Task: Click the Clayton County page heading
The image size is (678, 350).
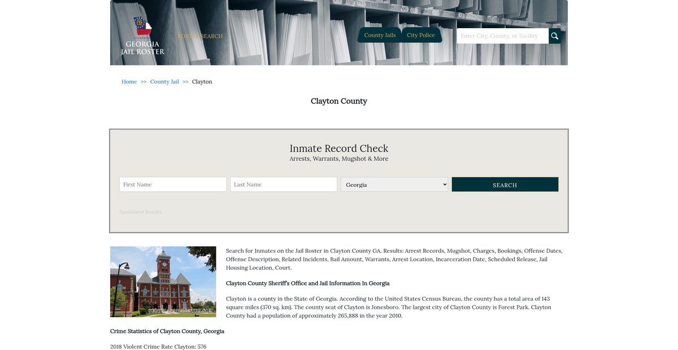Action: pyautogui.click(x=339, y=101)
